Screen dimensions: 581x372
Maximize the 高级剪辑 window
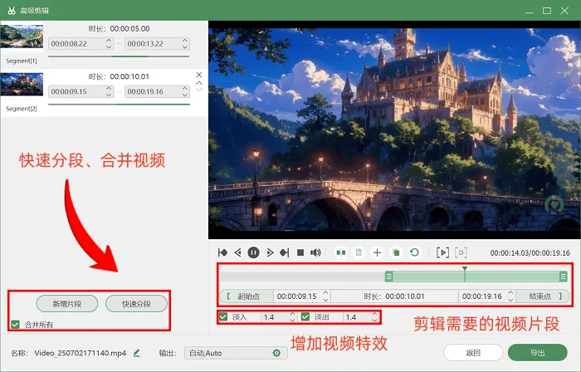pos(547,11)
